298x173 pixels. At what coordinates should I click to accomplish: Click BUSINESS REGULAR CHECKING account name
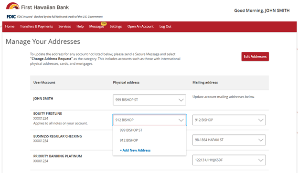pos(58,136)
